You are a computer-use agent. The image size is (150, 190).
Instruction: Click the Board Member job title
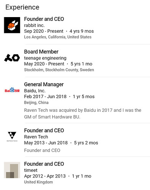point(41,52)
